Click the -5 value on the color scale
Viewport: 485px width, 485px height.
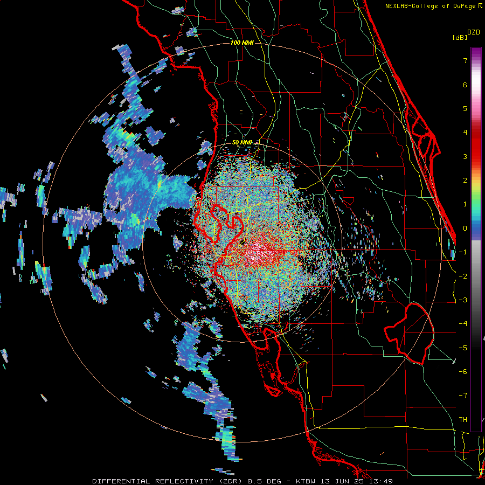[463, 348]
